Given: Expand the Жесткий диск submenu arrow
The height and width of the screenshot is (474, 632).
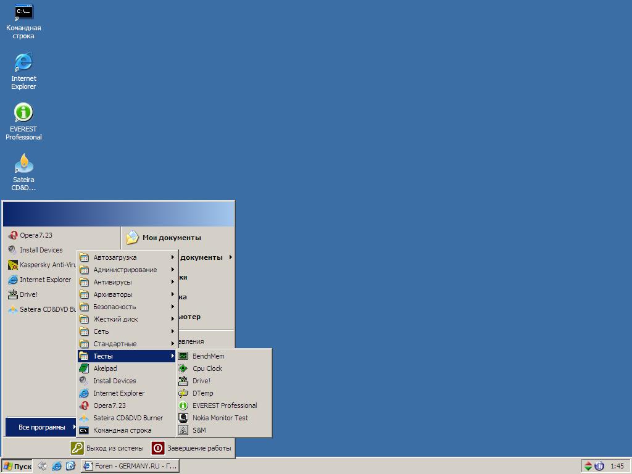Looking at the screenshot, I should (x=173, y=319).
